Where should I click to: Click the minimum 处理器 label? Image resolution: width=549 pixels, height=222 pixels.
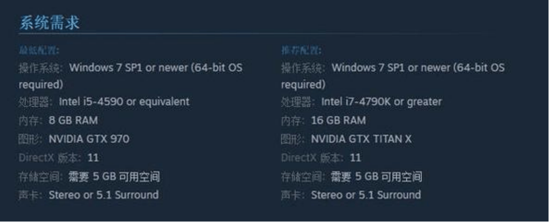click(36, 102)
